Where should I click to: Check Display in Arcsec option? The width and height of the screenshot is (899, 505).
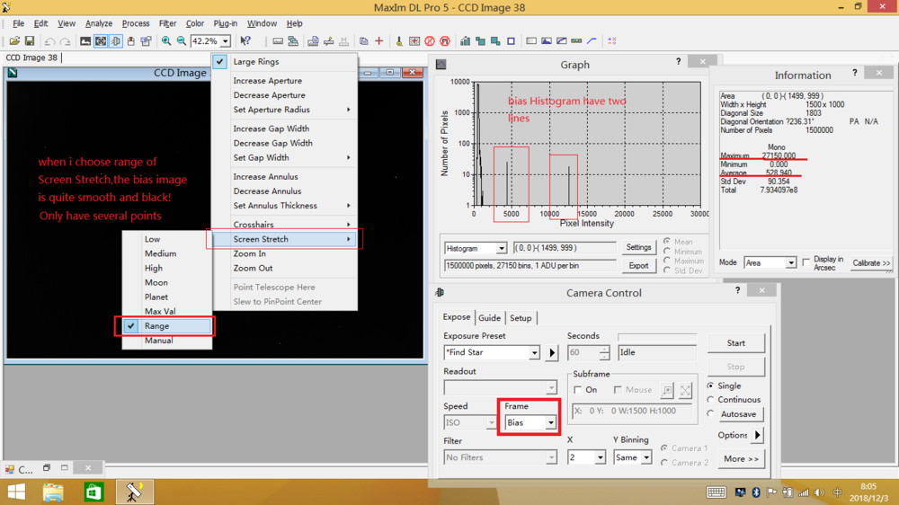coord(806,262)
